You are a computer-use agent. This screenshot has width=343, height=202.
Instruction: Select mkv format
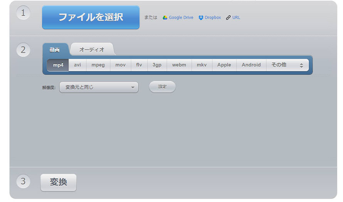click(202, 65)
